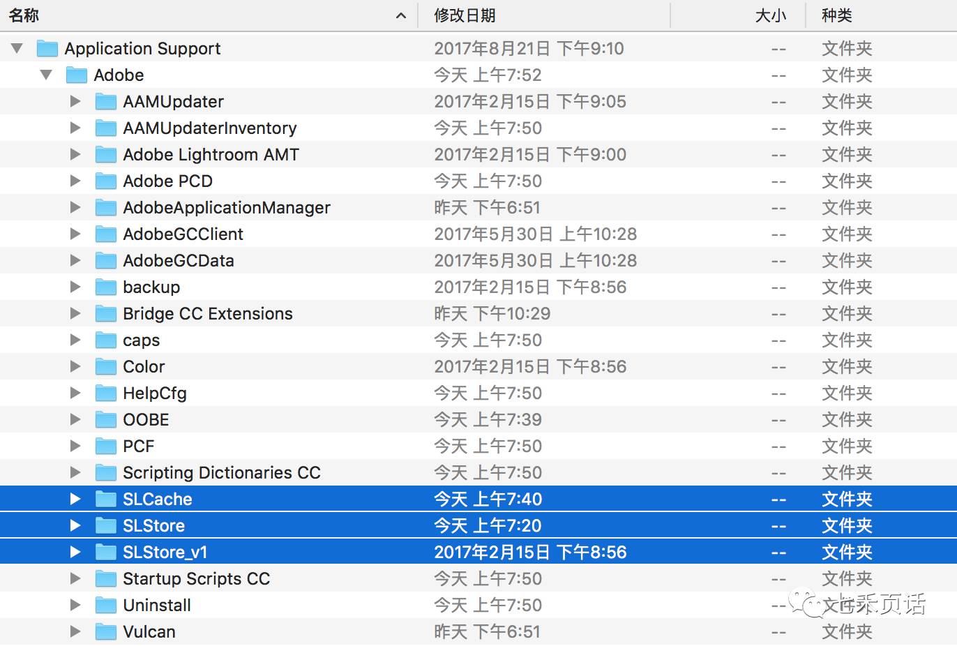The image size is (957, 646).
Task: Click the '2017年8月21日 下午9:10' date cell
Action: pyautogui.click(x=529, y=48)
